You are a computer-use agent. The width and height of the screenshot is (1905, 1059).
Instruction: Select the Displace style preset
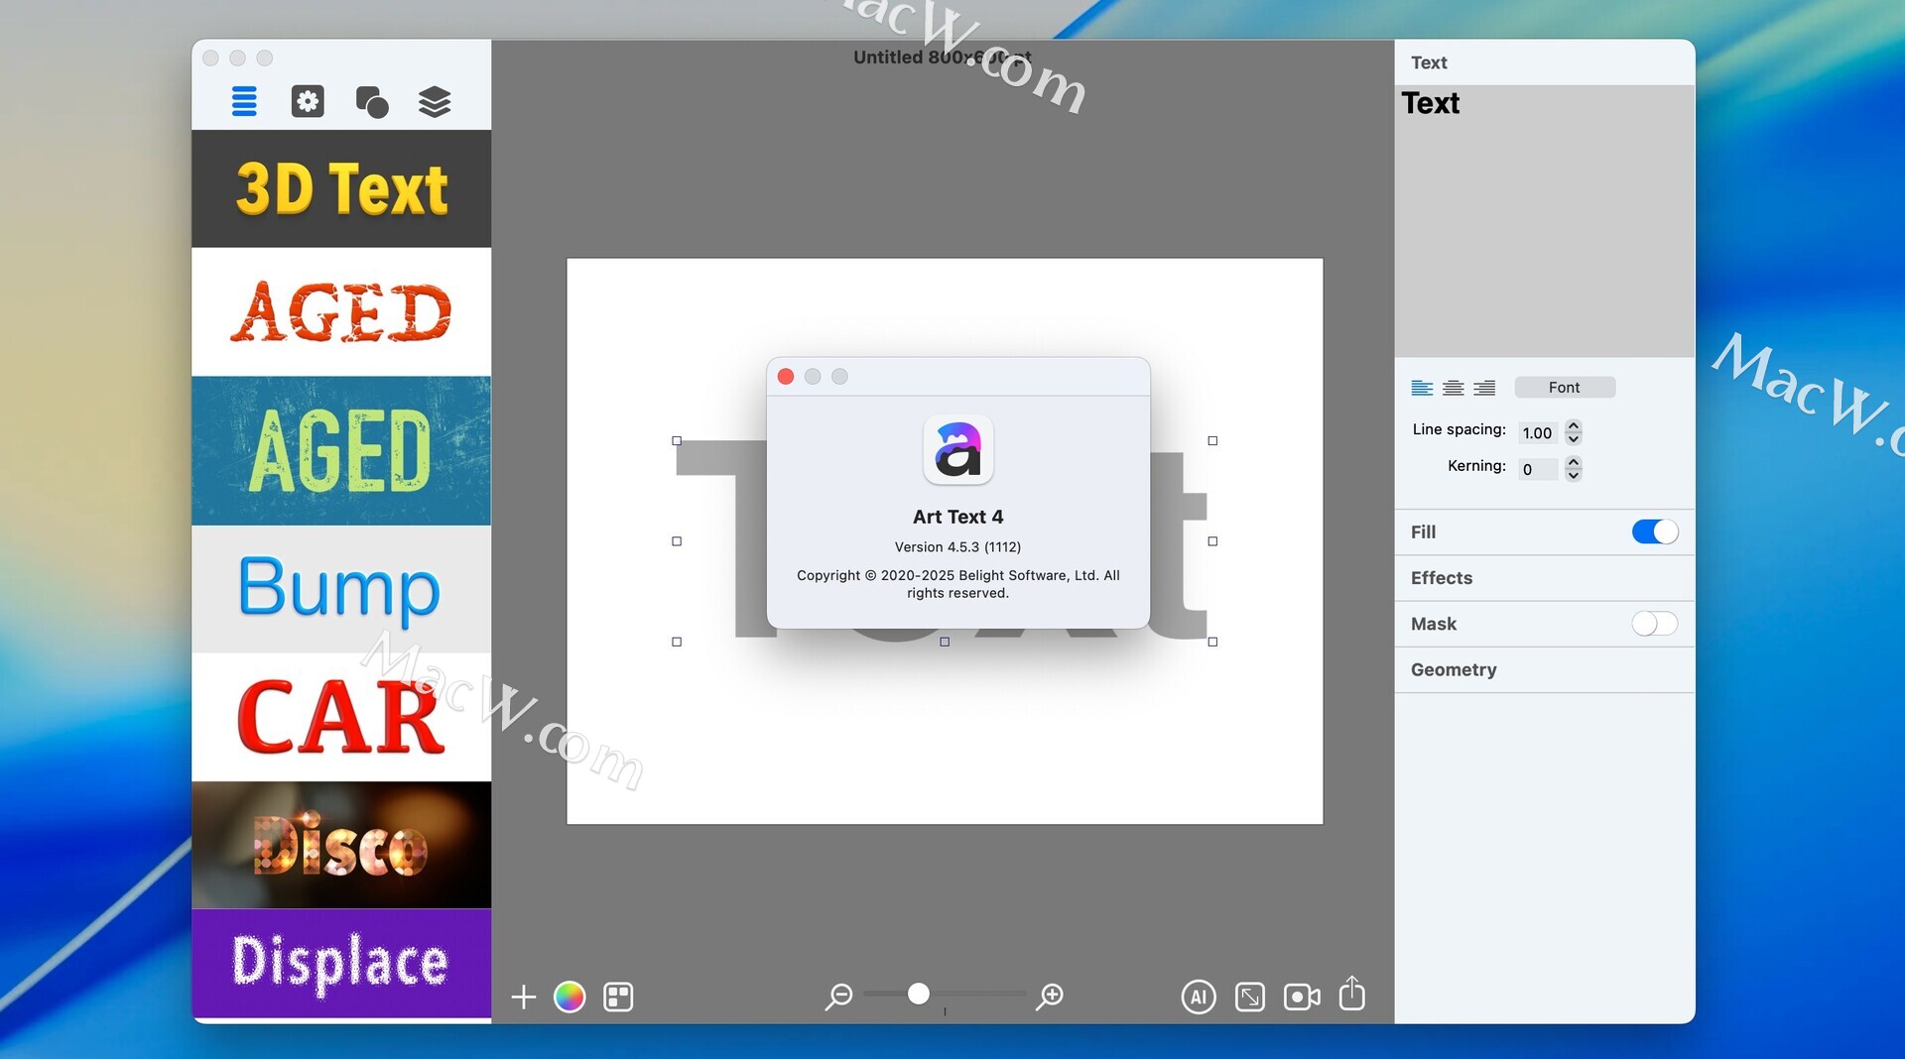tap(341, 963)
